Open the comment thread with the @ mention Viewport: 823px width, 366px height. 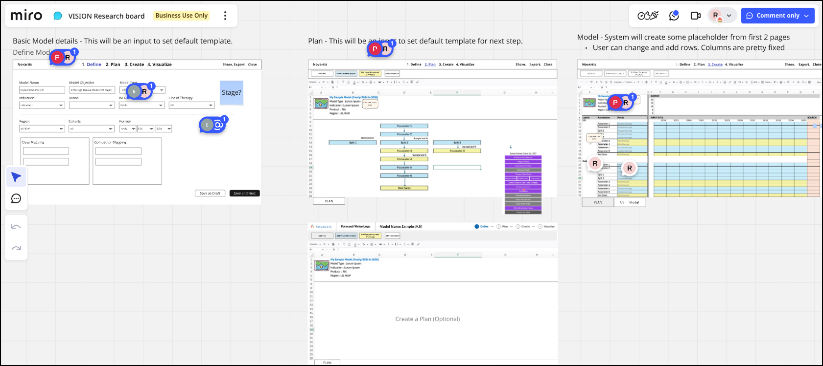coord(212,125)
